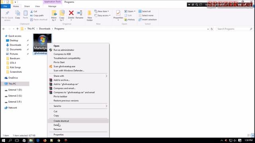The height and width of the screenshot is (143, 255).
Task: Click Copy path in ribbon
Action: tap(37, 15)
